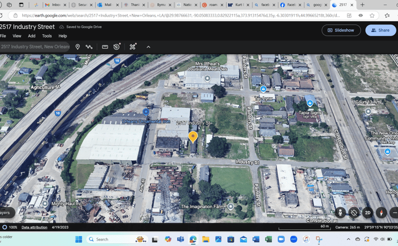Click the orange 2517 Industry St placemark pin
Viewport: 398px width, 246px height.
coord(193,137)
